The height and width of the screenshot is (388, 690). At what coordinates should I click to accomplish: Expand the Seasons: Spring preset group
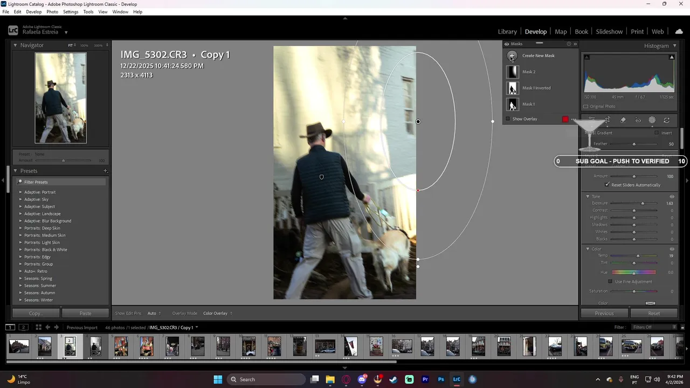pyautogui.click(x=21, y=279)
